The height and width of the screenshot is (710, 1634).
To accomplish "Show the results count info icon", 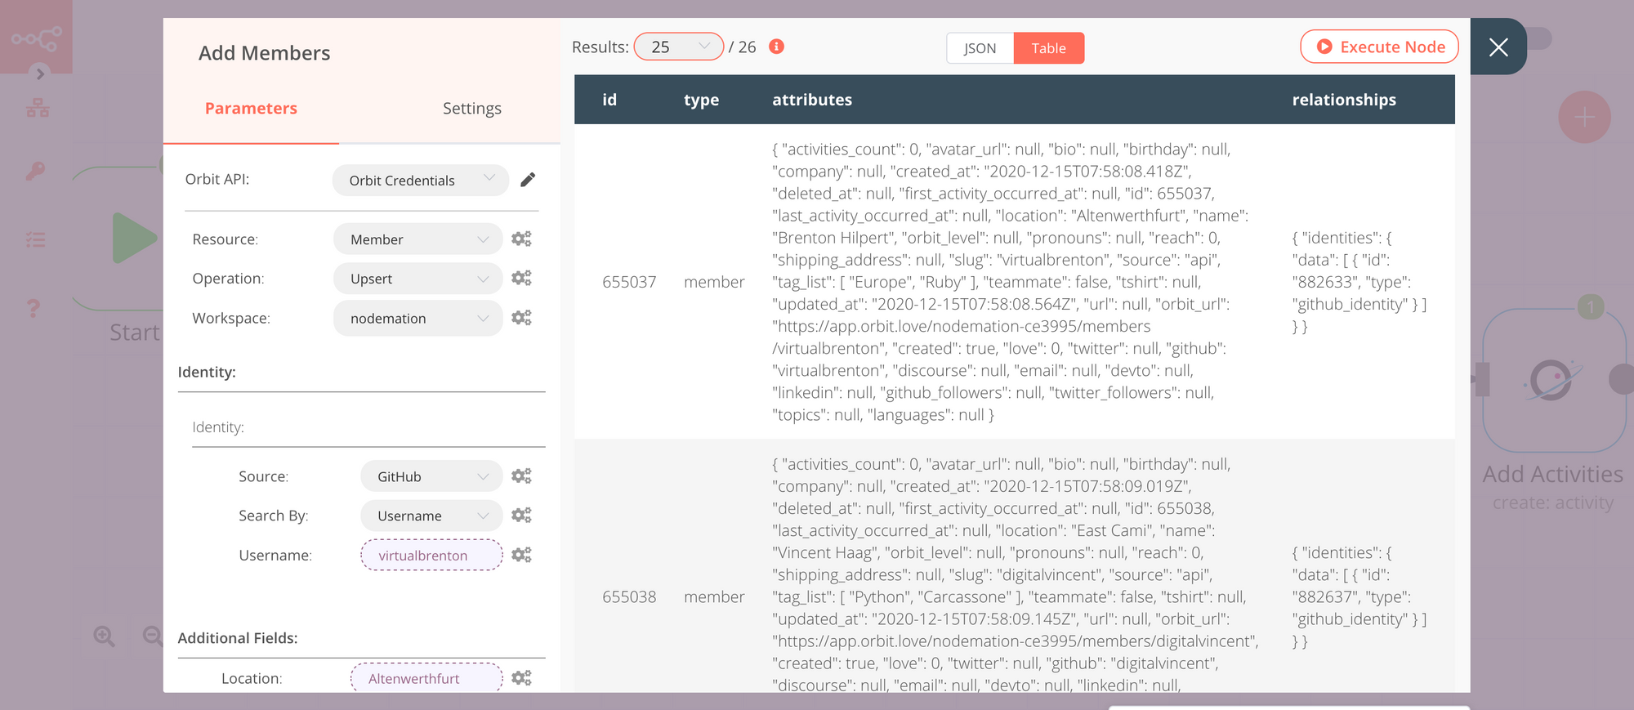I will pyautogui.click(x=777, y=47).
